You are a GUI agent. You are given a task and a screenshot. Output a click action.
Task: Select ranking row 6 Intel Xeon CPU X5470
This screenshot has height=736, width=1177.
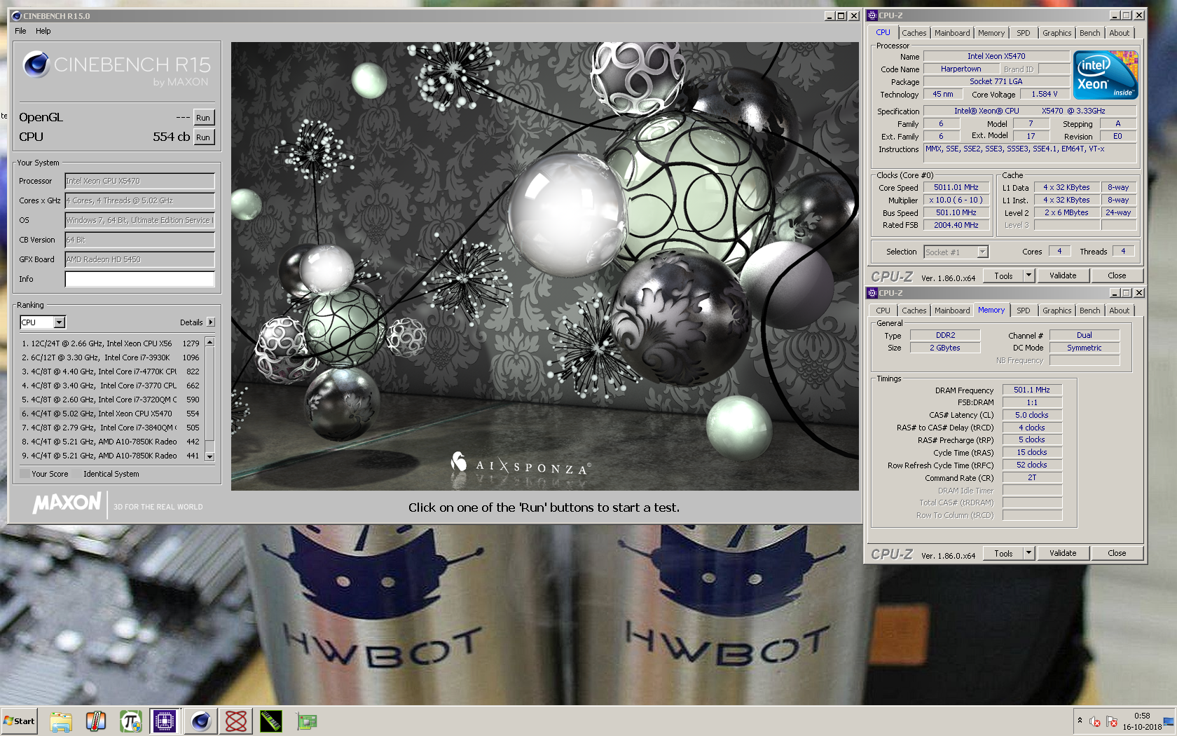[111, 414]
